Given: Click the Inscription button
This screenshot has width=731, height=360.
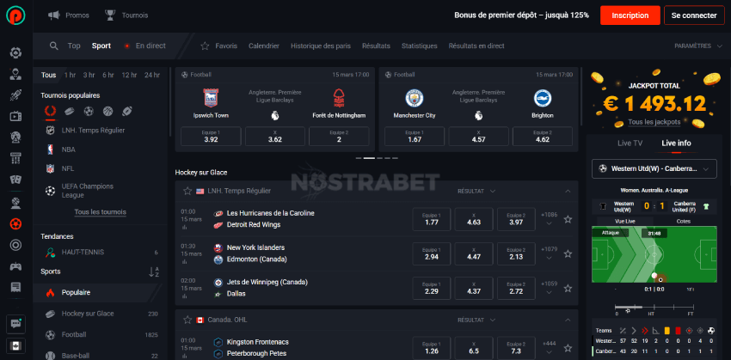Looking at the screenshot, I should [630, 15].
